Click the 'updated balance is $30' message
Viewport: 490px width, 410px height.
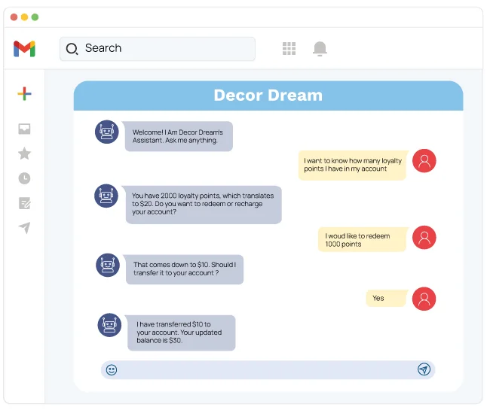pos(180,332)
